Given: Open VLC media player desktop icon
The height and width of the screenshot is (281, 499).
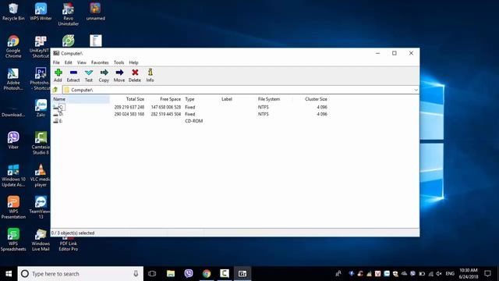Looking at the screenshot, I should (x=41, y=175).
